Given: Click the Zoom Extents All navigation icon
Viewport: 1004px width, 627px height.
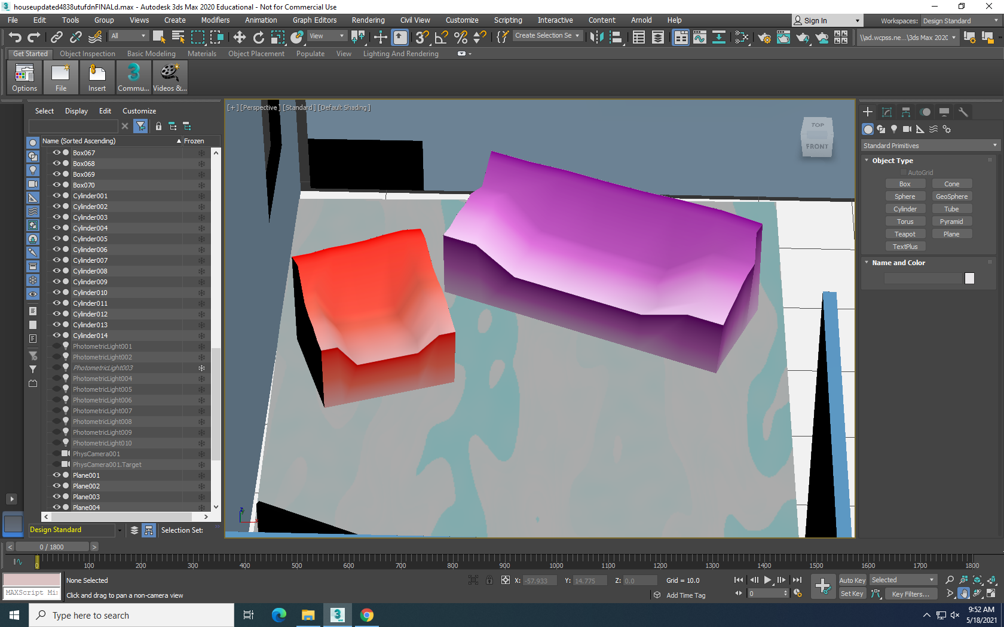Looking at the screenshot, I should (991, 580).
